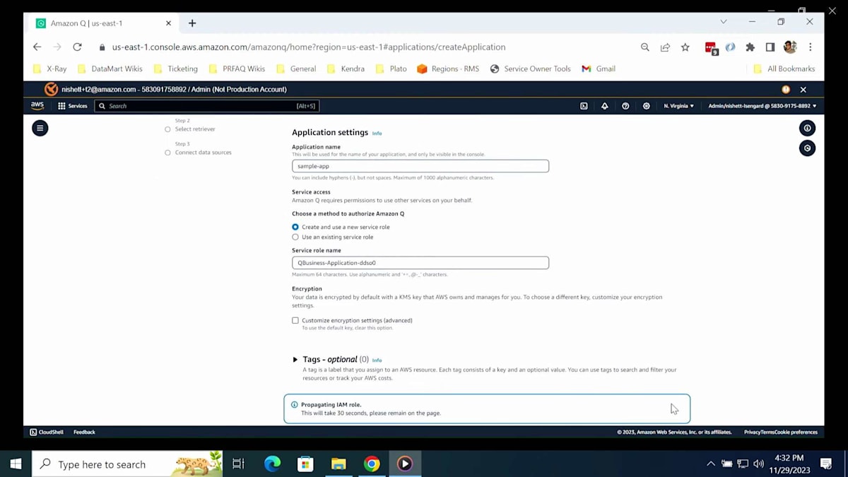Open the Kendra bookmark folder
The height and width of the screenshot is (477, 848).
[x=346, y=69]
